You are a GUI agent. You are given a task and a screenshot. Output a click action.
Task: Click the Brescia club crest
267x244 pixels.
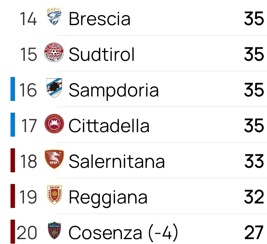coord(54,17)
